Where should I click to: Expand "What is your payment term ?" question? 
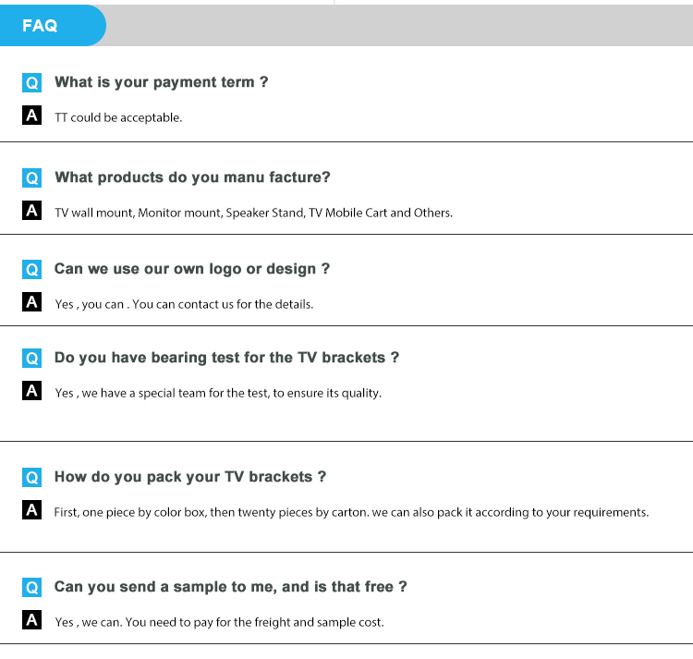[161, 82]
